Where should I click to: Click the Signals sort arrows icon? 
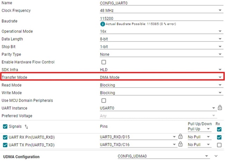pyautogui.click(x=26, y=127)
